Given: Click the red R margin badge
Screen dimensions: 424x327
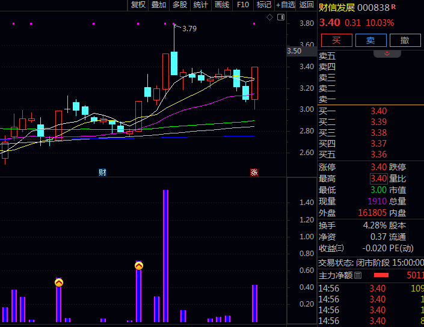Looking at the screenshot, I should (x=394, y=7).
